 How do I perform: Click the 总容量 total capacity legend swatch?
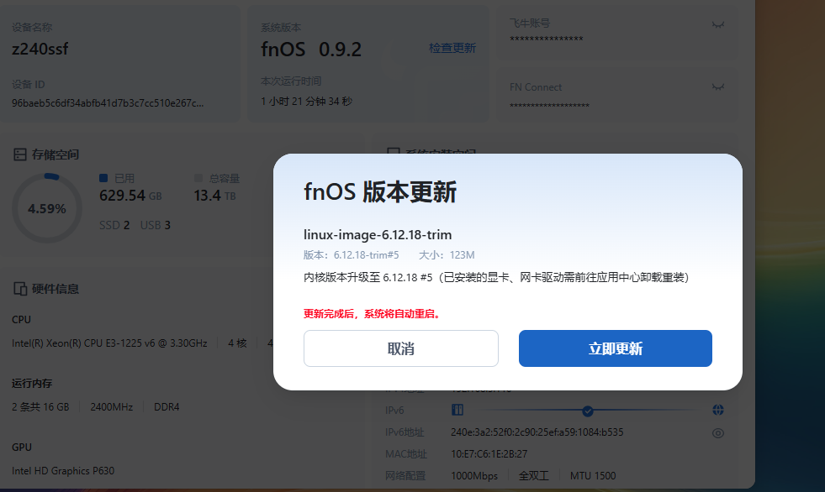point(198,178)
